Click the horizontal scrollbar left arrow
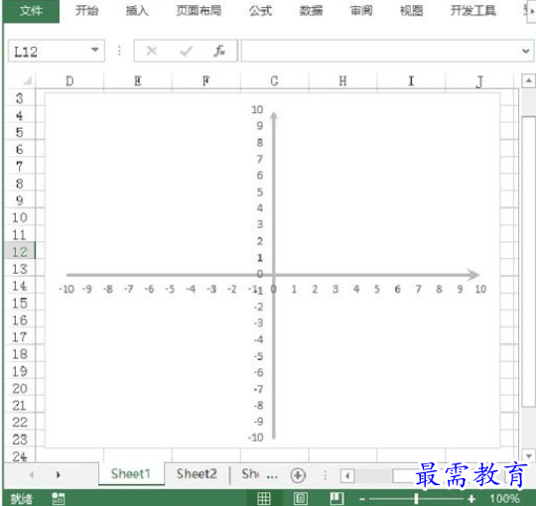The height and width of the screenshot is (506, 536). point(347,475)
